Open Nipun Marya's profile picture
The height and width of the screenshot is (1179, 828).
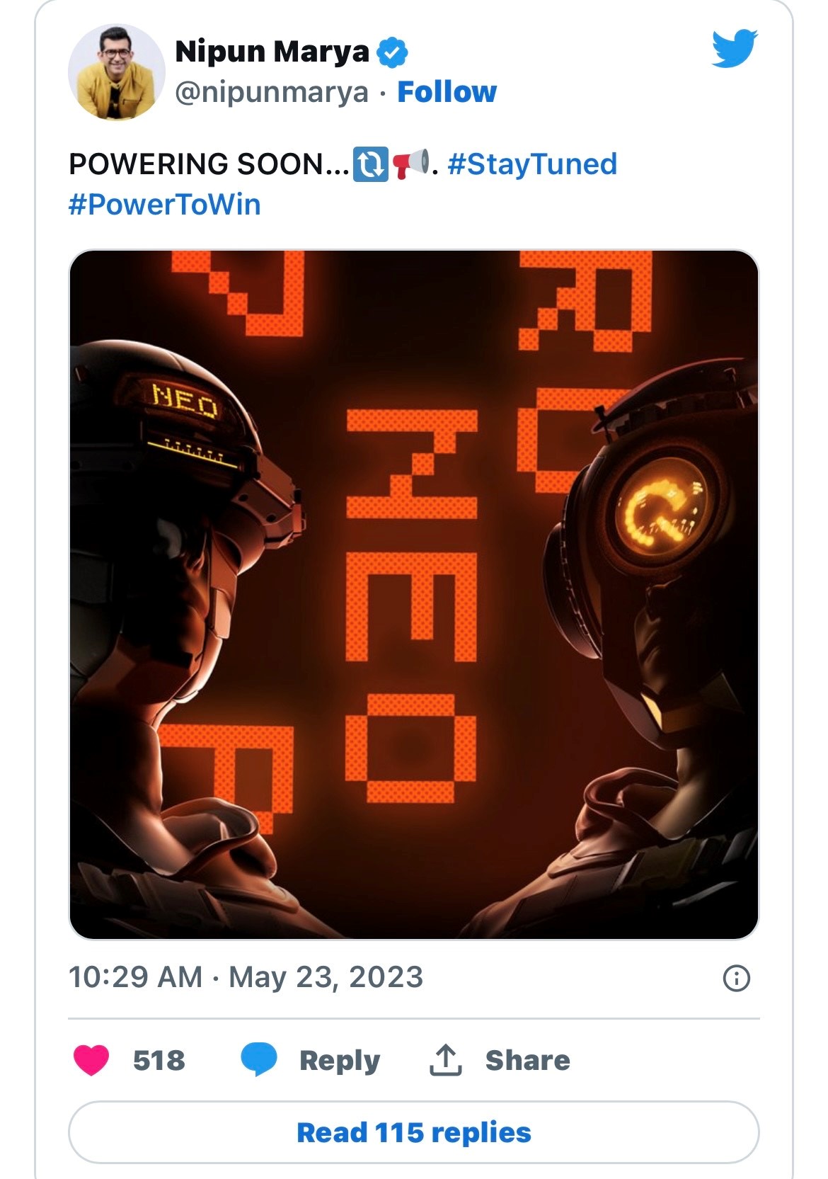[116, 72]
